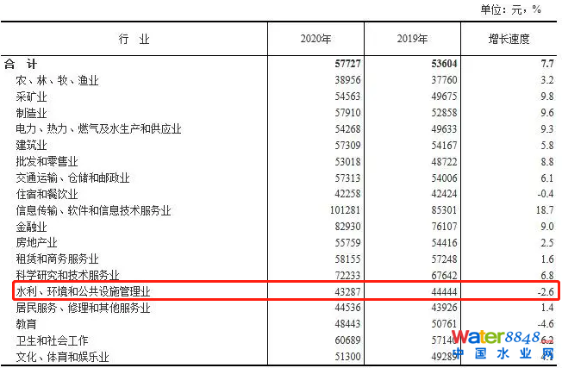Click the 2020年 column header
Image resolution: width=562 pixels, height=368 pixels.
315,40
